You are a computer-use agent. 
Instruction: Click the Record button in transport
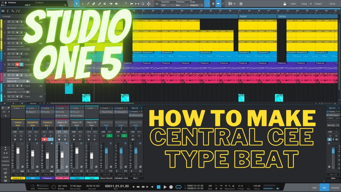coord(171,187)
